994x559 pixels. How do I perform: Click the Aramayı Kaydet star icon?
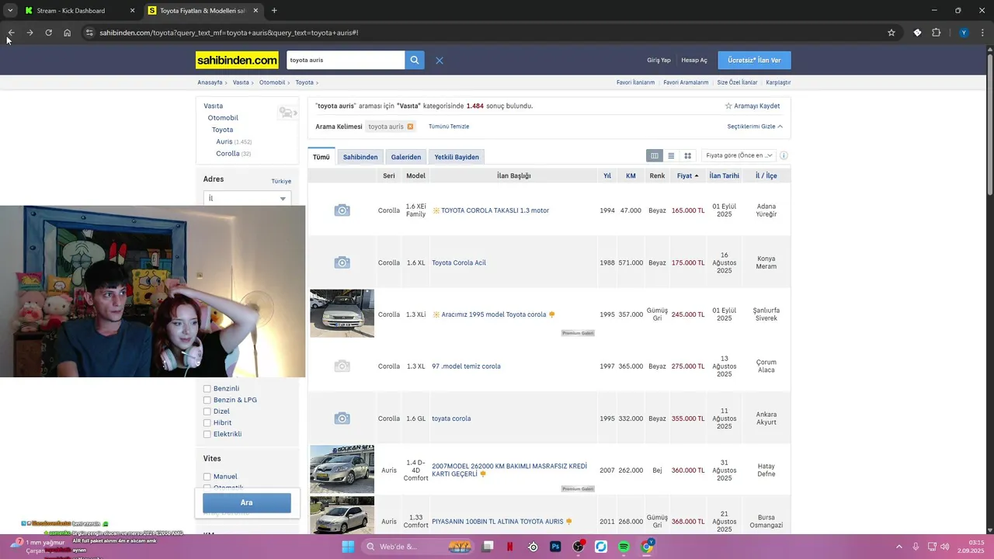[x=728, y=106]
